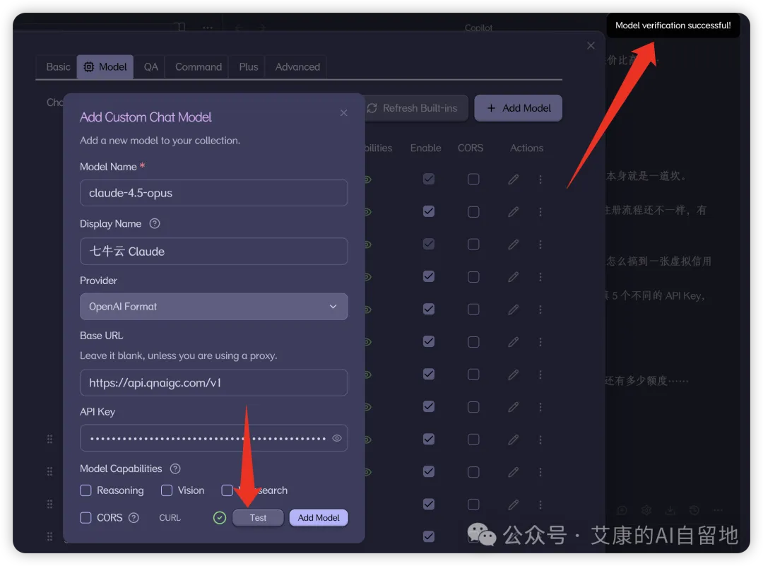The height and width of the screenshot is (566, 763).
Task: Switch to the Command tab
Action: pos(198,67)
